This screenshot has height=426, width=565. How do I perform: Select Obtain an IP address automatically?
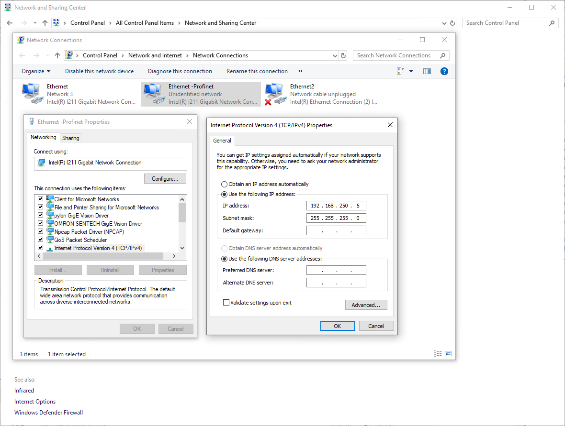tap(224, 184)
